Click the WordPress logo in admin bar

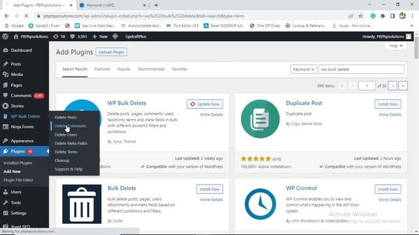coord(5,37)
